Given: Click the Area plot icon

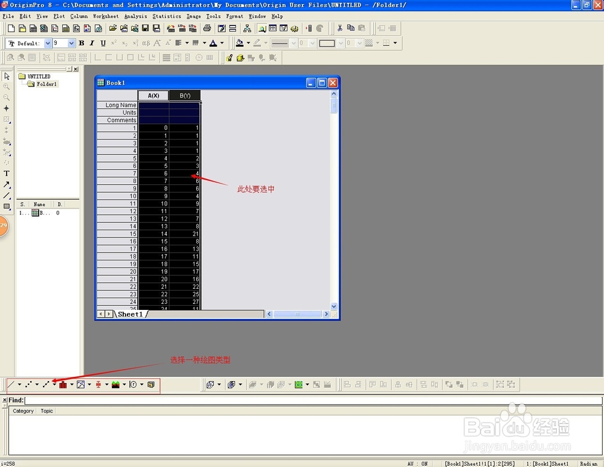Looking at the screenshot, I should (115, 384).
